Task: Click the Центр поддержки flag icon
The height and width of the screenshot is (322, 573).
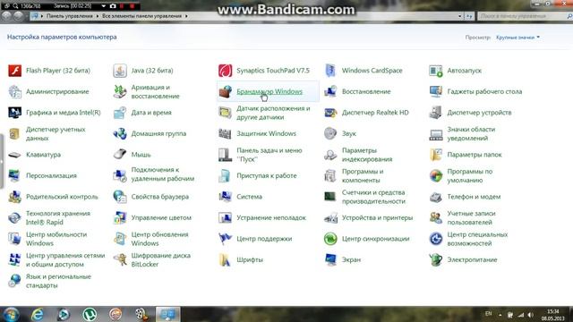Action: (225, 239)
